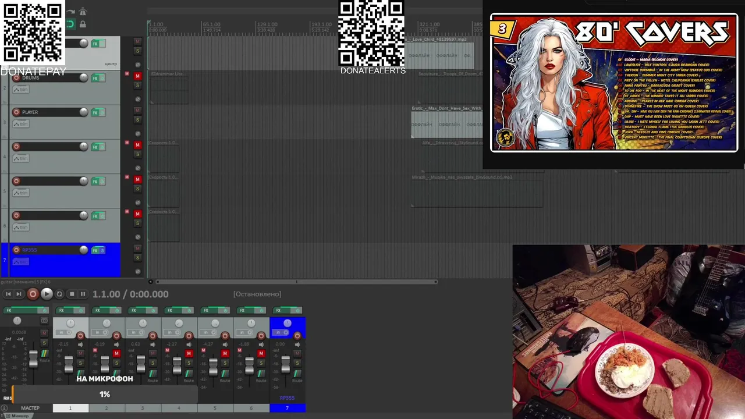Solo the RP355 track in track panel
Viewport: 745px width, 419px height.
pos(138,258)
